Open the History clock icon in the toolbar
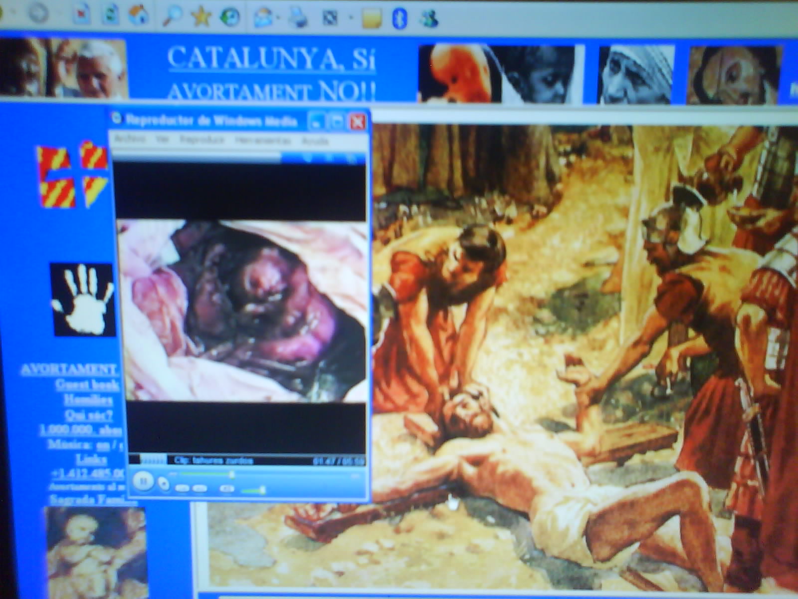The height and width of the screenshot is (599, 798). coord(229,18)
